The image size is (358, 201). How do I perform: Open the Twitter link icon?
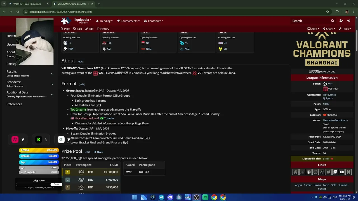tap(329, 172)
